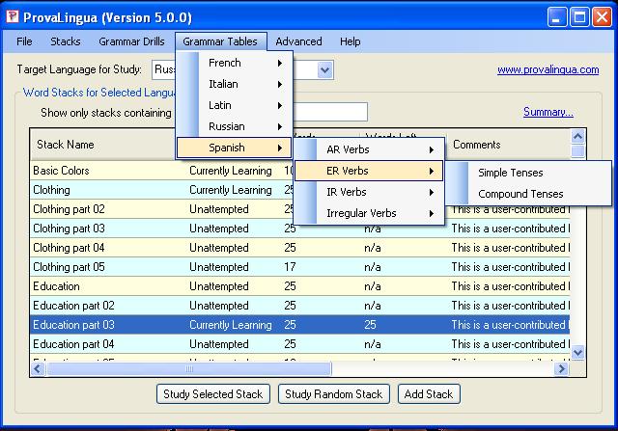Viewport: 618px width, 431px height.
Task: Choose Compound Tenses for ER Verbs
Action: [x=528, y=194]
